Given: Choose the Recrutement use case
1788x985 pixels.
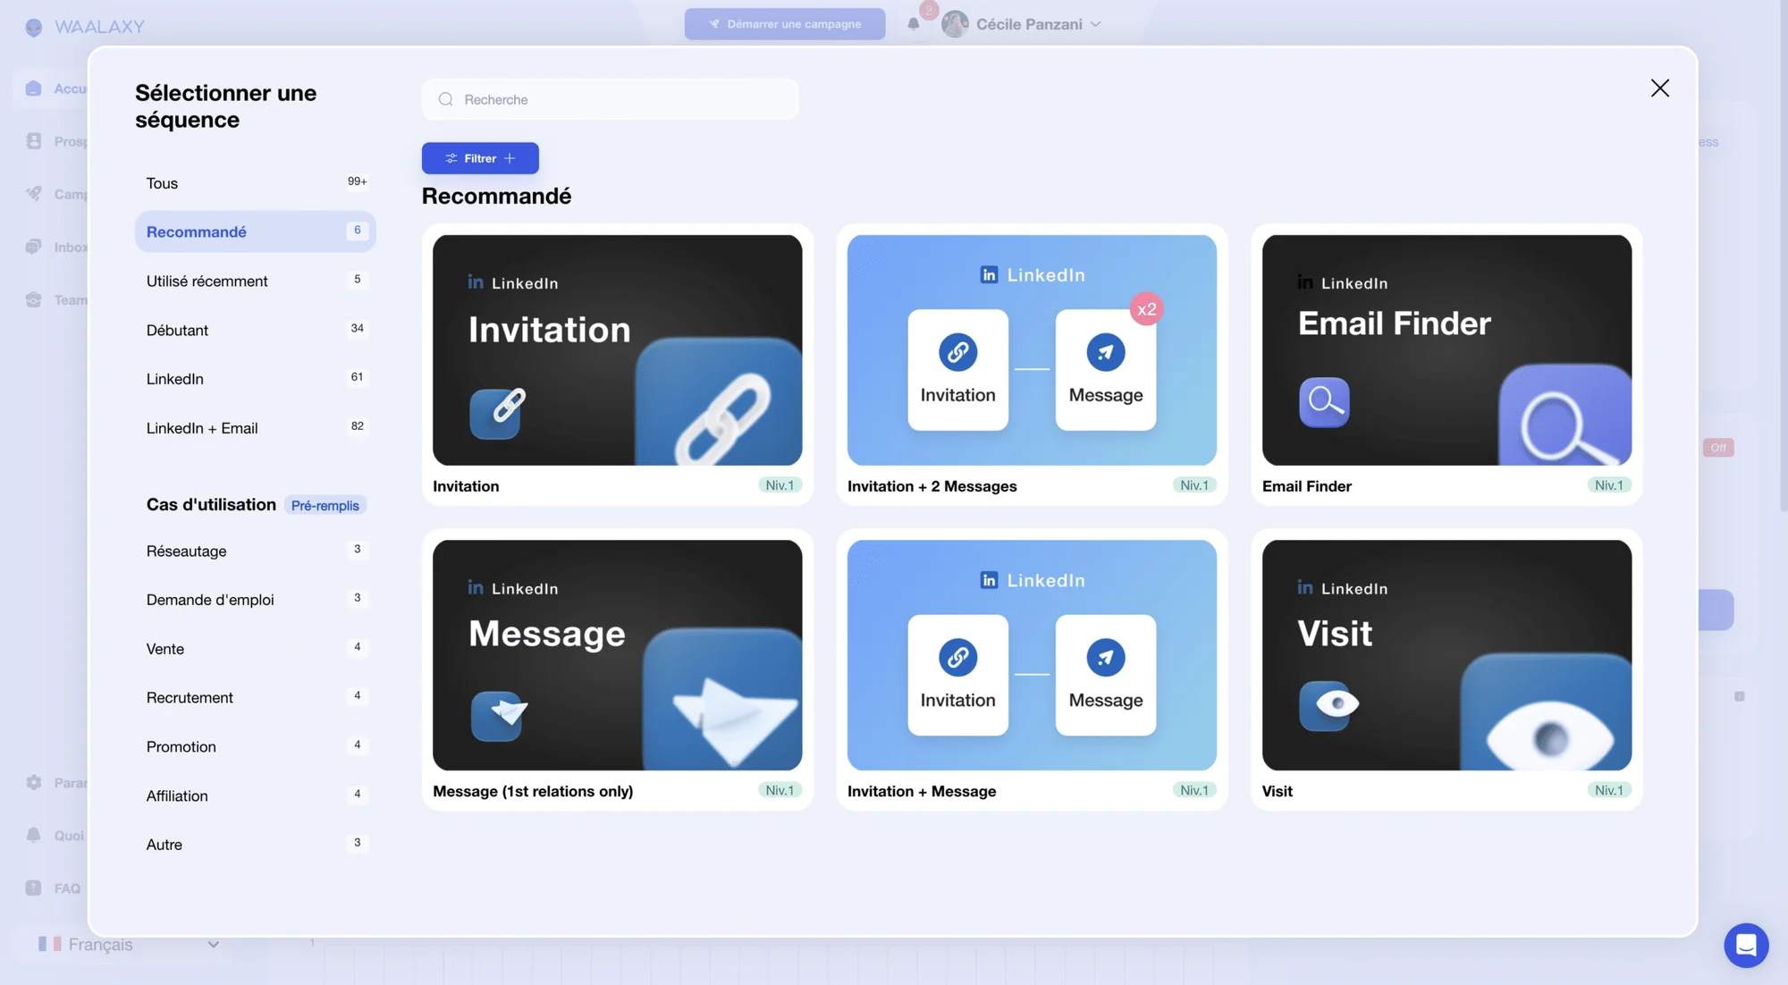Looking at the screenshot, I should (x=255, y=697).
